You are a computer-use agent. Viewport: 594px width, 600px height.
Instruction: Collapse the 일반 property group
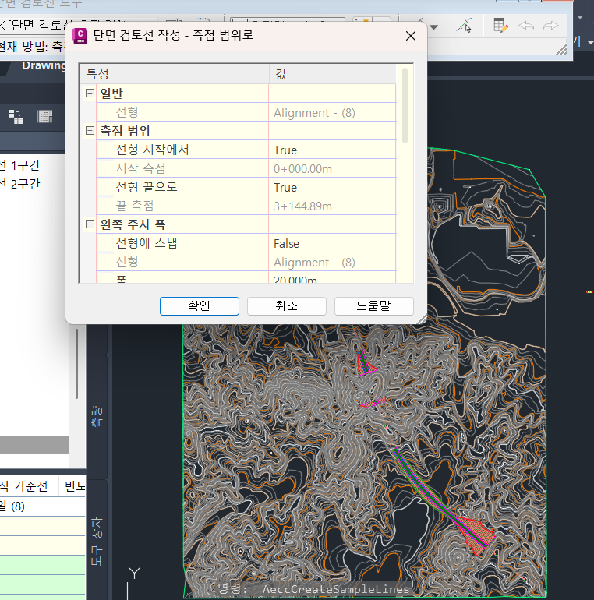click(x=90, y=94)
